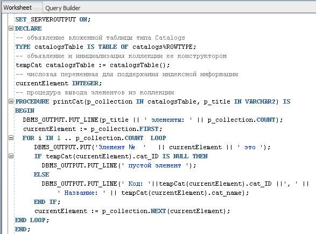Click the INTEGER keyword
Image resolution: width=316 pixels, height=234 pixels.
[x=85, y=83]
